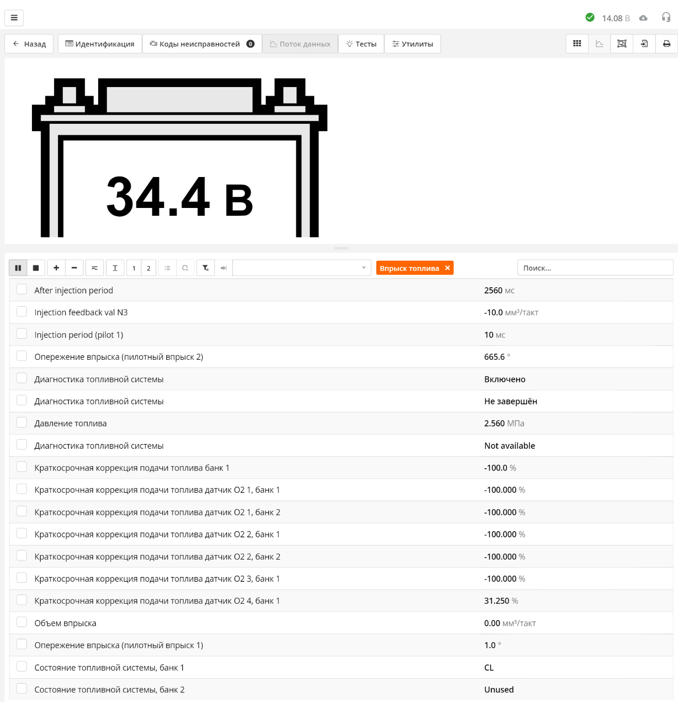Open support via headset icon
The height and width of the screenshot is (709, 678).
point(666,17)
